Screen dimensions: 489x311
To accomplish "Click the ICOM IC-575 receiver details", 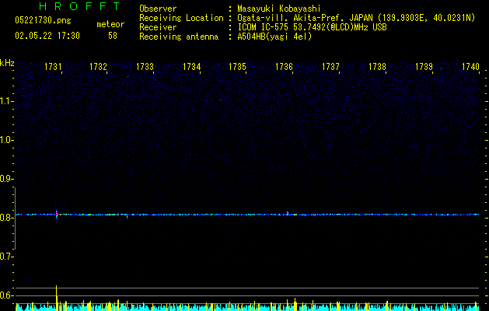I will point(312,27).
